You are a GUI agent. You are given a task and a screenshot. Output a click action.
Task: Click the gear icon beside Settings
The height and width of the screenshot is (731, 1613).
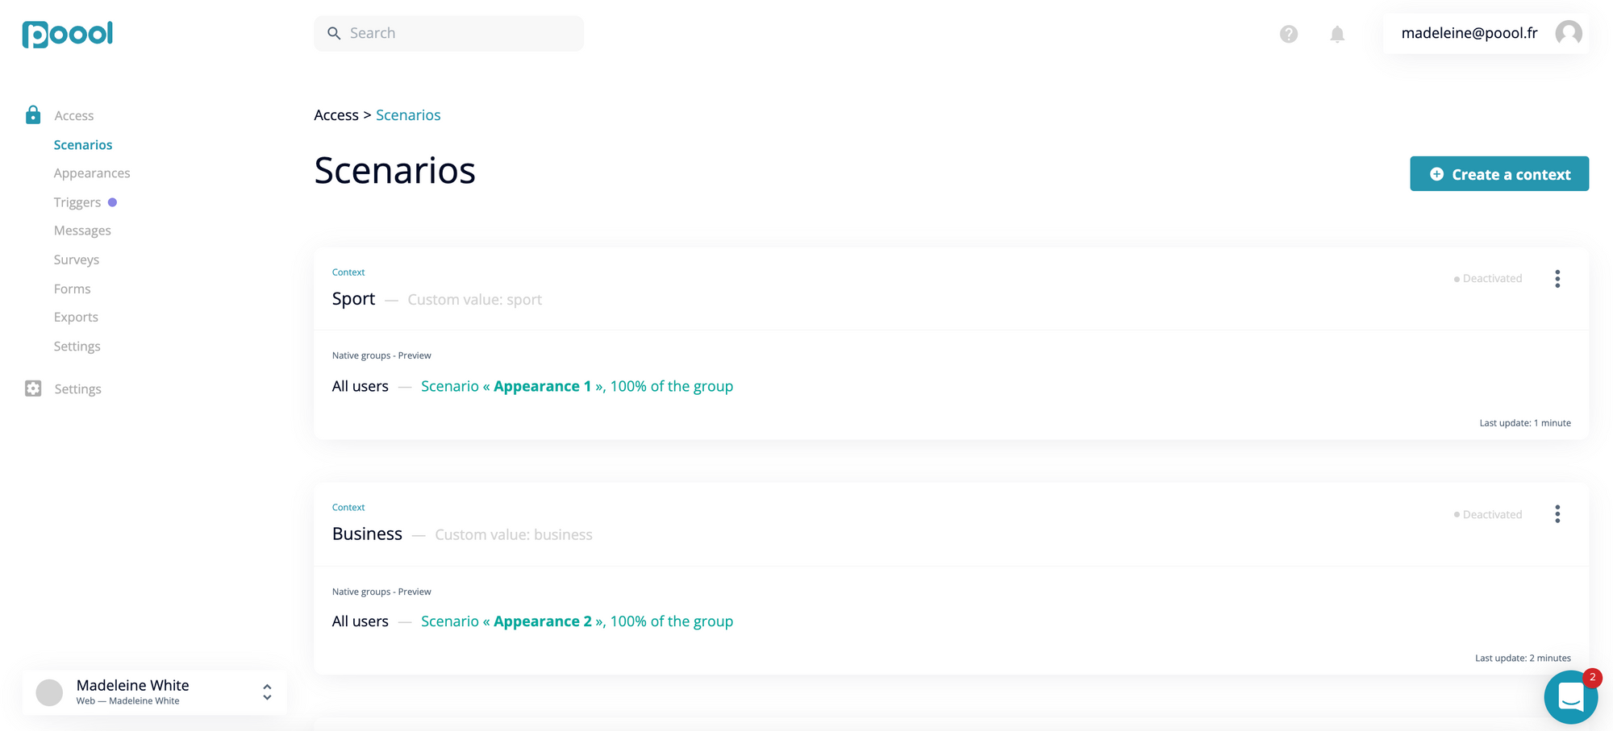[x=32, y=388]
